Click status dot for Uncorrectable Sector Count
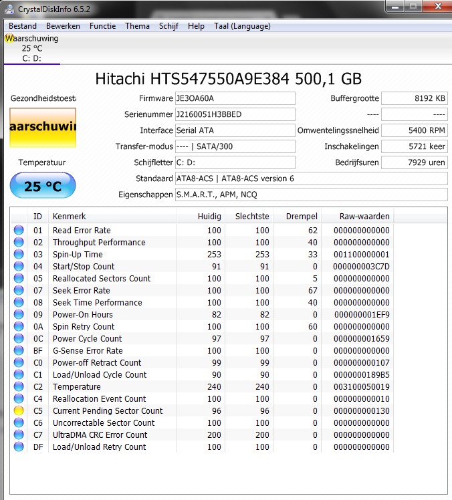The image size is (452, 500). click(x=19, y=422)
